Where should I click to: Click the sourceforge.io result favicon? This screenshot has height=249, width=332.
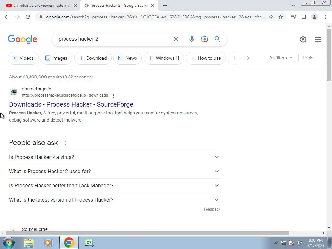pos(14,92)
